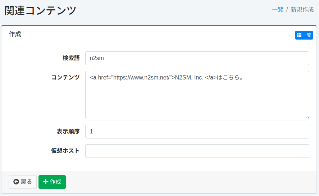
Task: Focus the 検索語 input containing n2sm
Action: (197, 58)
